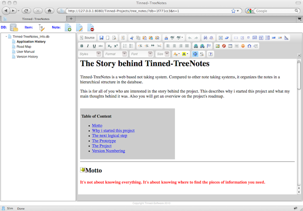The height and width of the screenshot is (211, 303).
Task: Collapse the editor toolbar with arrow button
Action: point(299,55)
